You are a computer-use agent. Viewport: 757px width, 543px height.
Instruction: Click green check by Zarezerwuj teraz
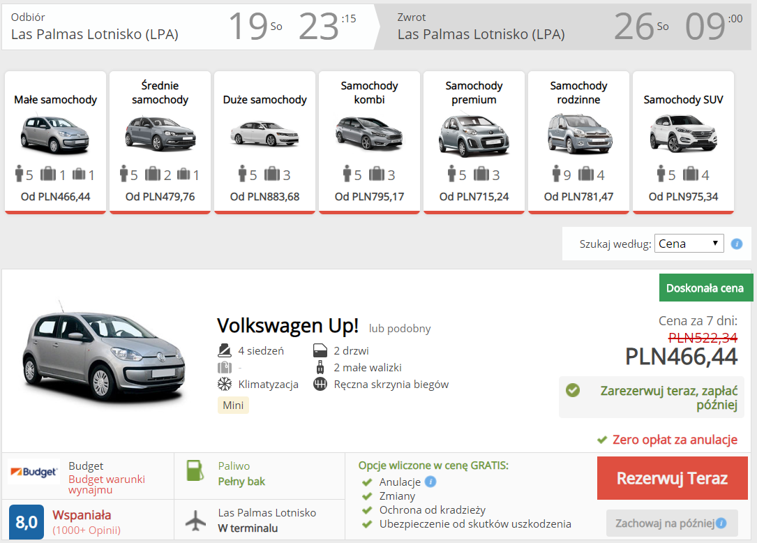click(x=573, y=390)
